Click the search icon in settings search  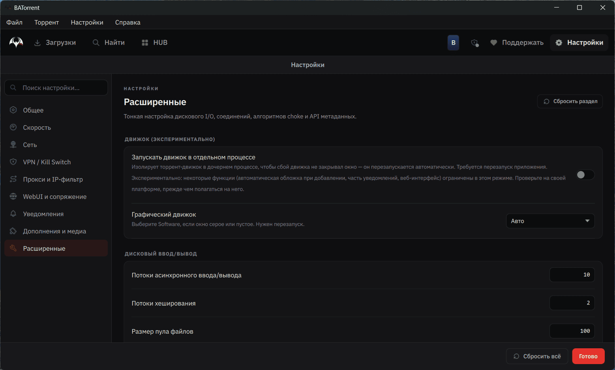pos(13,88)
